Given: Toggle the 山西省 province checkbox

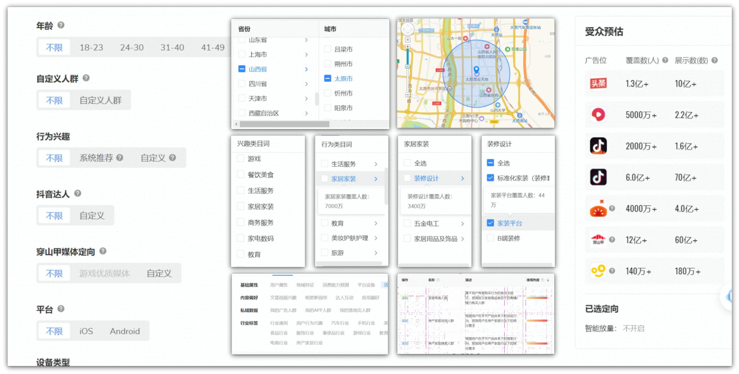Looking at the screenshot, I should pos(242,69).
